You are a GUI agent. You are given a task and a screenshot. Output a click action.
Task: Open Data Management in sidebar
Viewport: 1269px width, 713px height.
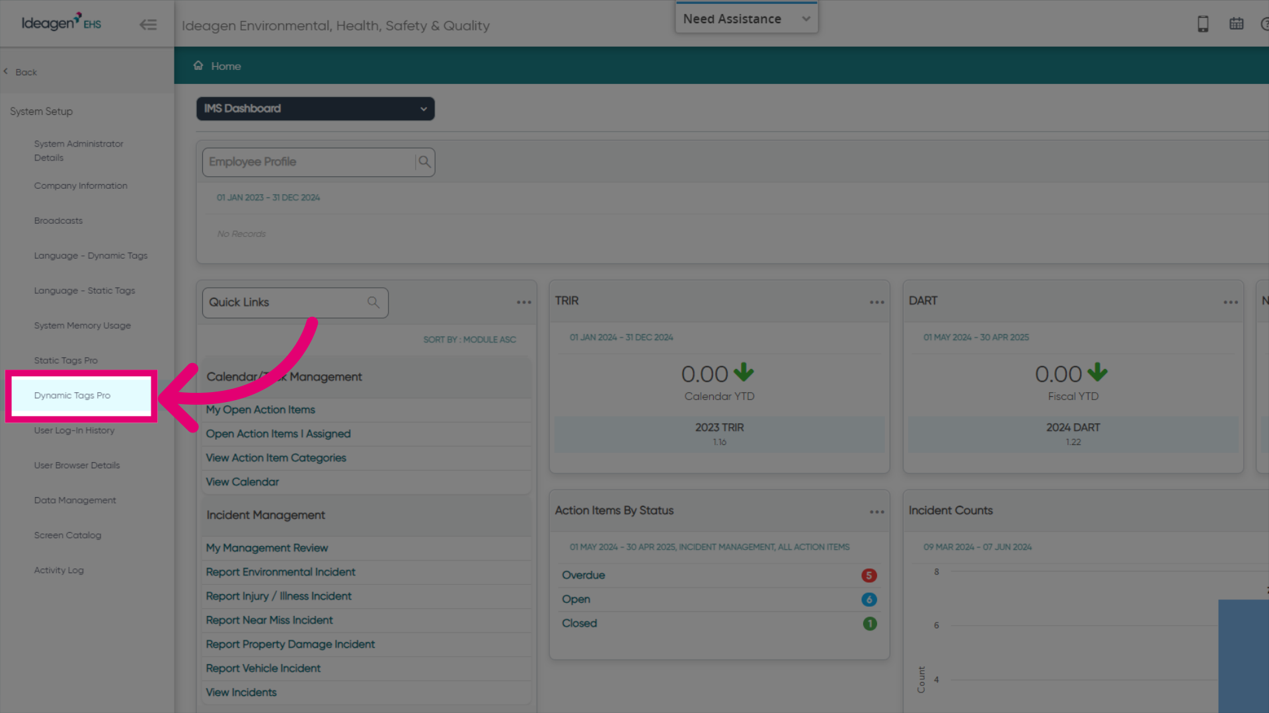tap(75, 501)
